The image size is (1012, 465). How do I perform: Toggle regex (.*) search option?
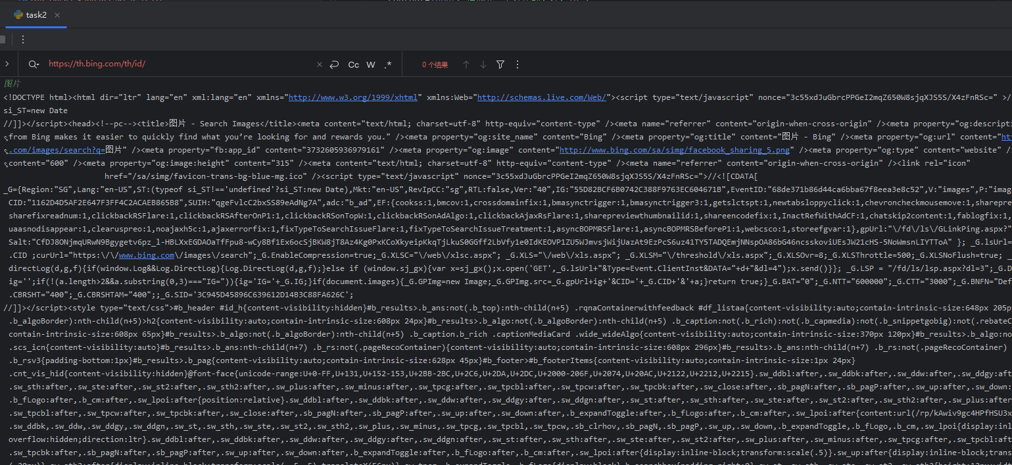[388, 64]
